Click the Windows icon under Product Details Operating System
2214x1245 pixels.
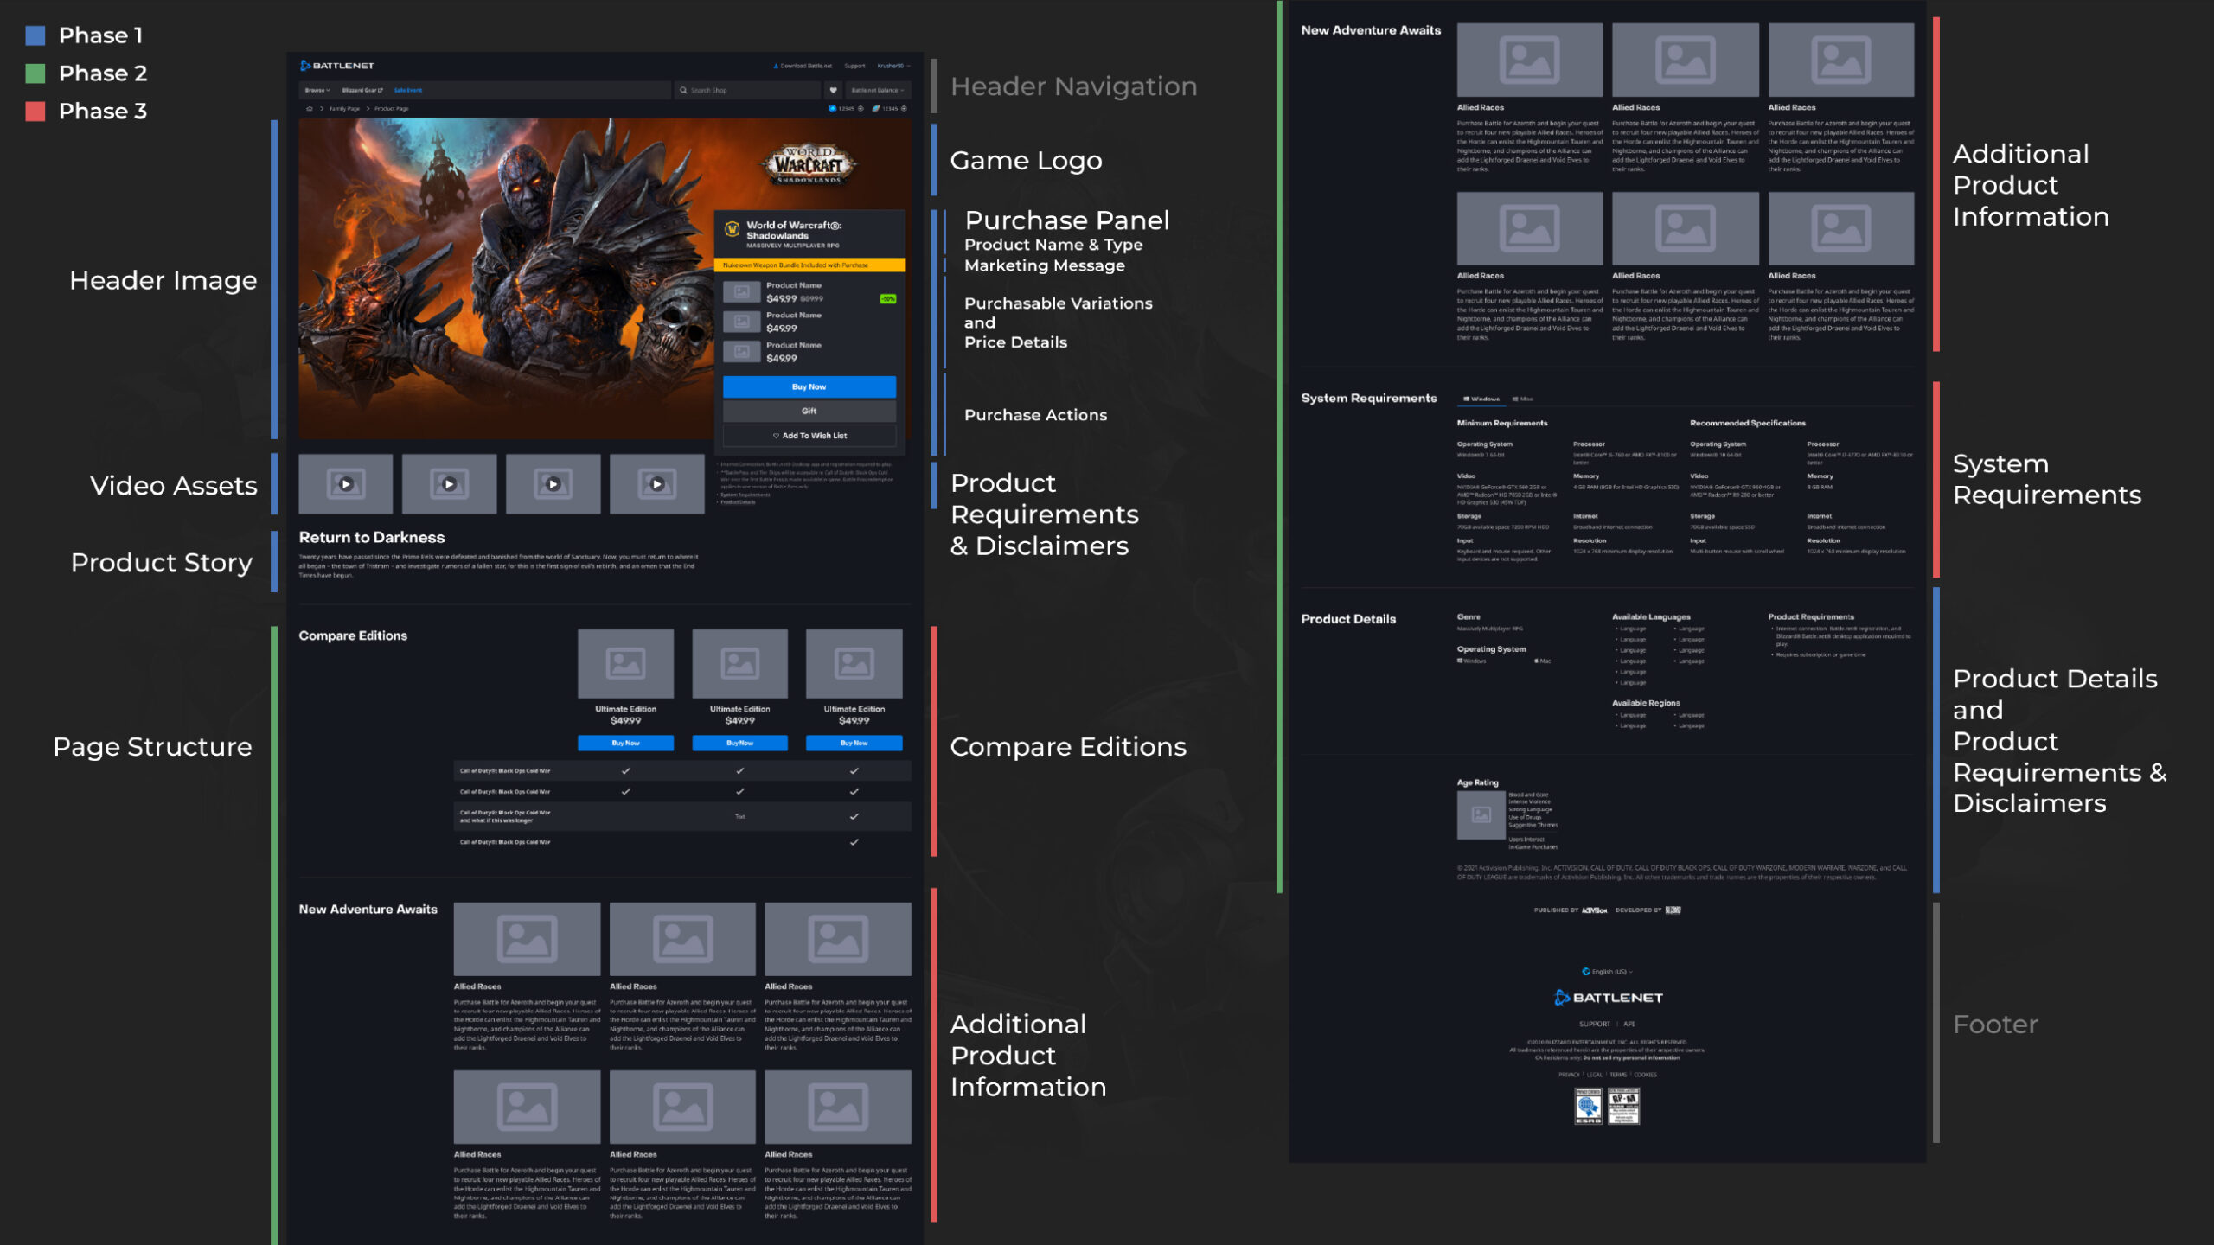tap(1460, 661)
